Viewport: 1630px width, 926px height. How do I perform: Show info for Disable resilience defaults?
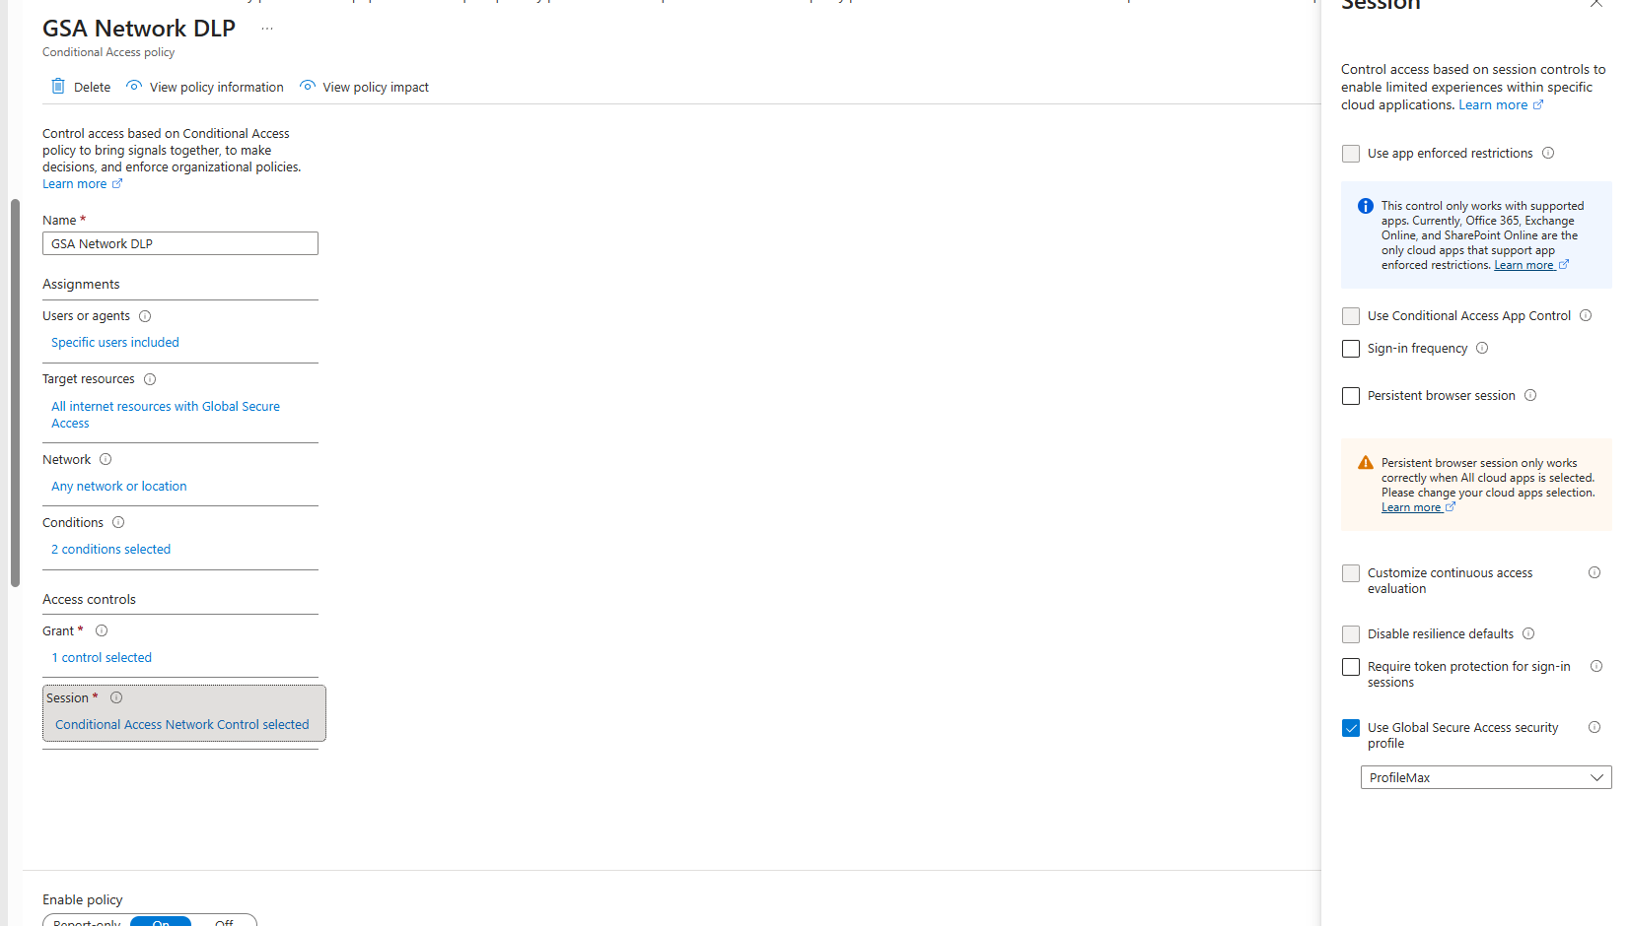[1528, 634]
